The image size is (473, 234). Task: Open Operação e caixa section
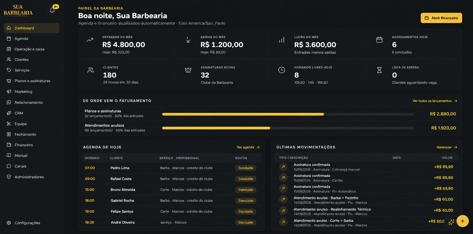coord(31,49)
